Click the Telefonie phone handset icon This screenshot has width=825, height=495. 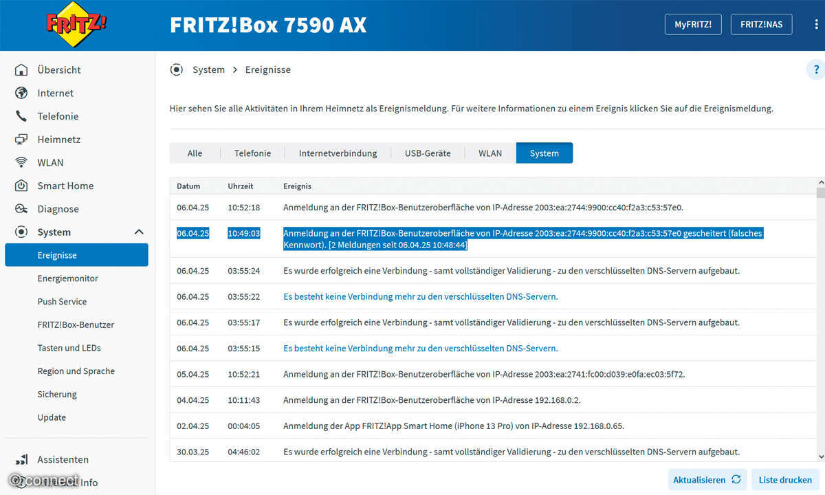tap(21, 116)
